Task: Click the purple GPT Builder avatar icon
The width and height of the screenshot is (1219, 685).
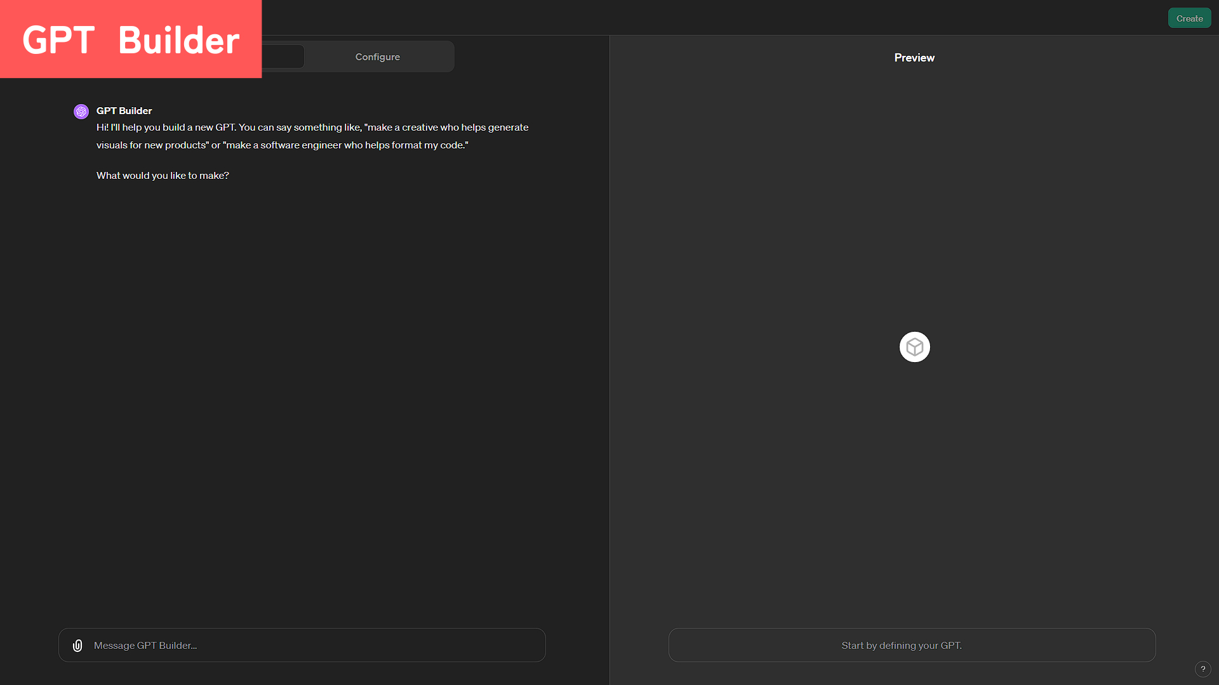Action: tap(81, 112)
